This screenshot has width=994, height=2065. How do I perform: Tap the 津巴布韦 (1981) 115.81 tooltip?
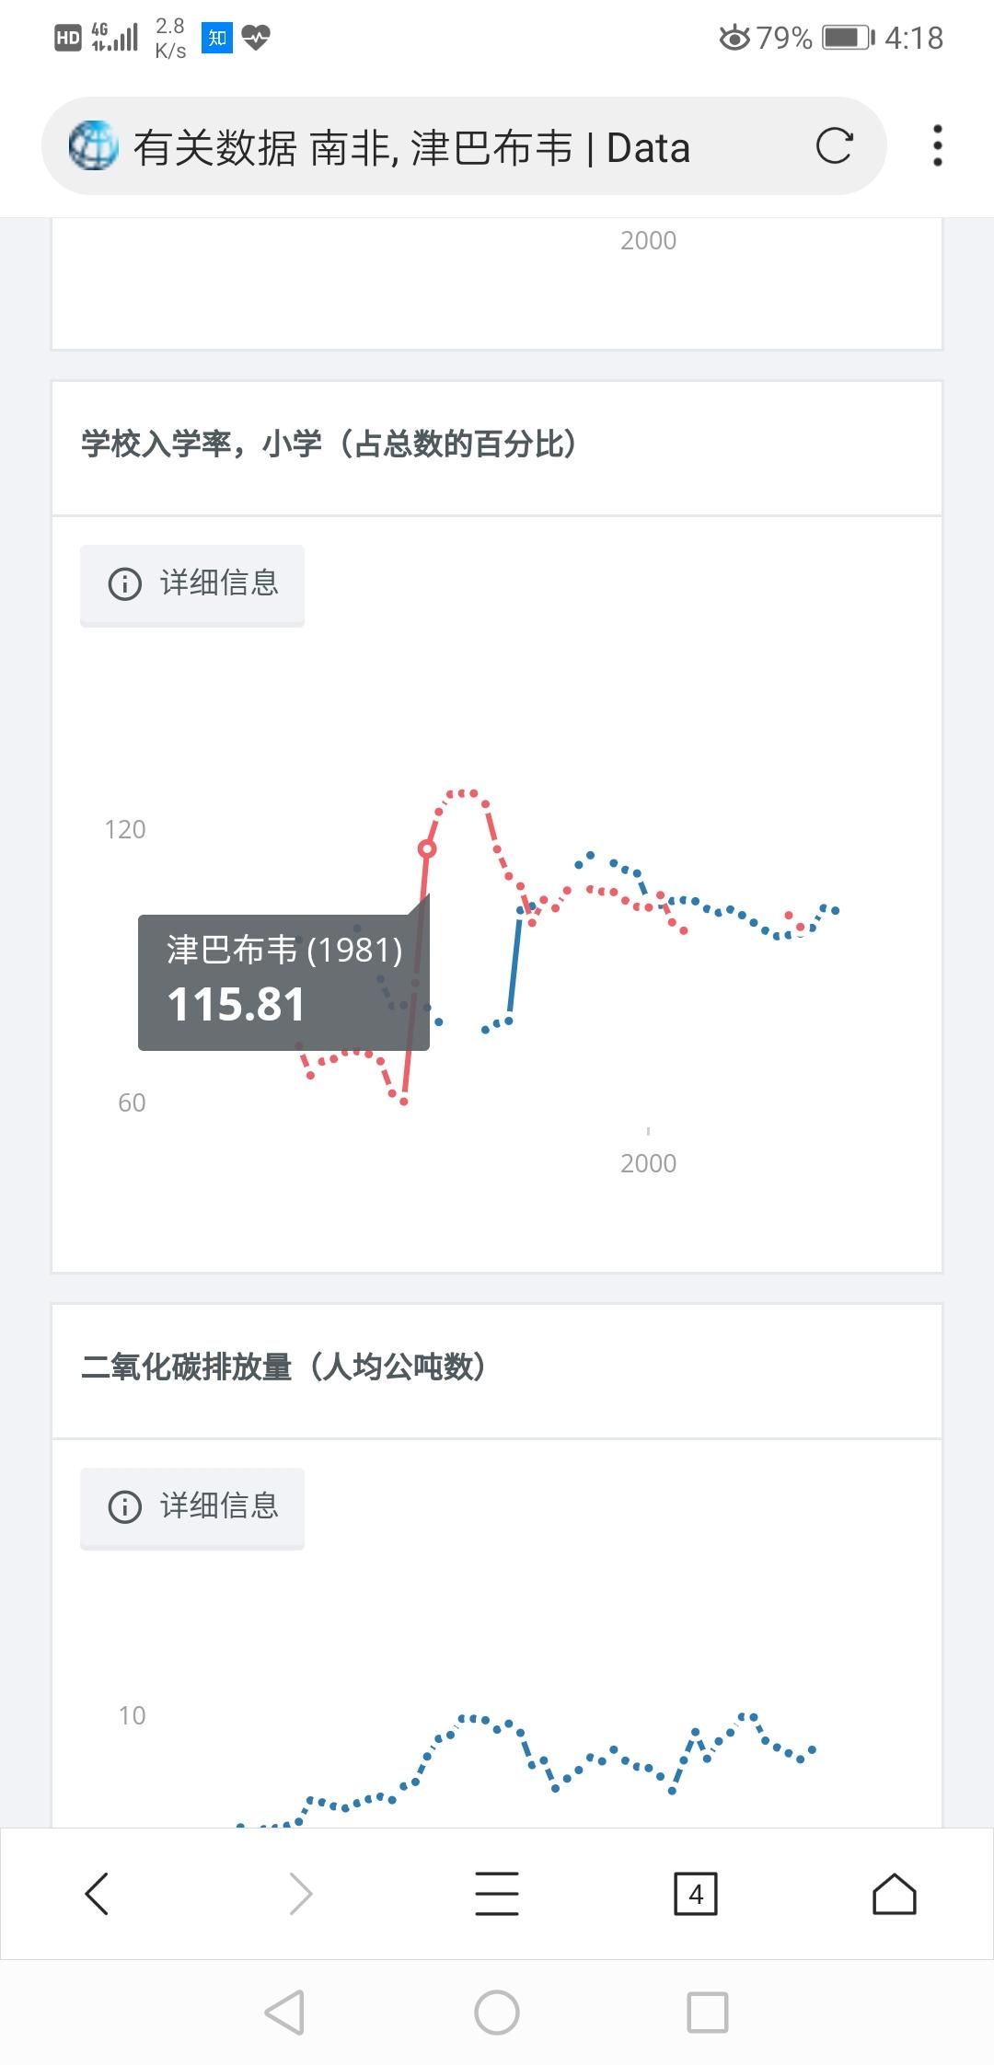click(283, 982)
